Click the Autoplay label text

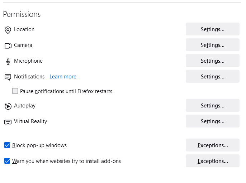coord(25,106)
